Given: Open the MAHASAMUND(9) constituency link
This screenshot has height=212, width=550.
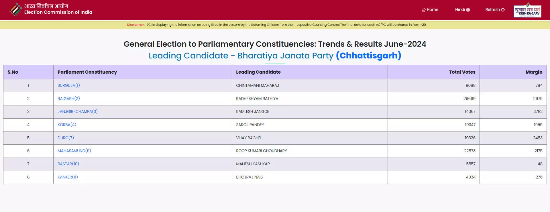Looking at the screenshot, I should pyautogui.click(x=74, y=151).
